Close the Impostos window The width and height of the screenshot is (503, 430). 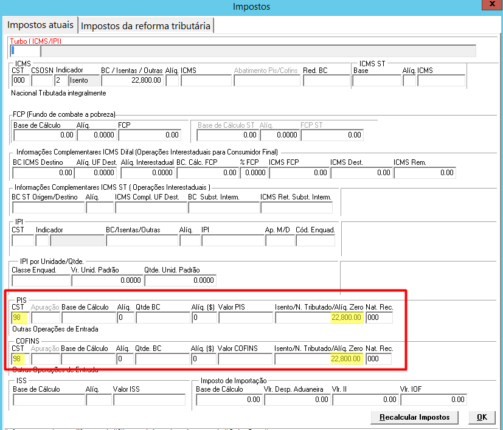pyautogui.click(x=492, y=4)
